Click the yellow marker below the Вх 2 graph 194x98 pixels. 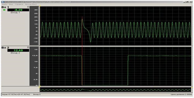(x=40, y=86)
